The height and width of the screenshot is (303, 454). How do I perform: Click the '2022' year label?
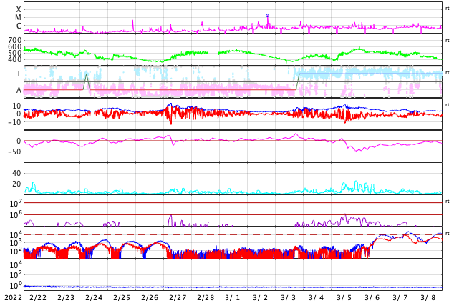coord(14,298)
